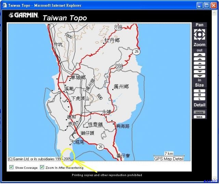Pan the map west with the left arrow

pyautogui.click(x=195, y=34)
